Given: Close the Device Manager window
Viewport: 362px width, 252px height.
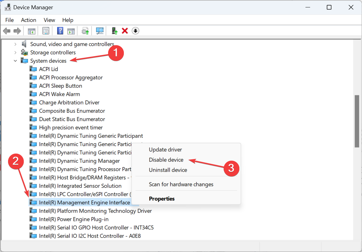Looking at the screenshot, I should [x=351, y=7].
